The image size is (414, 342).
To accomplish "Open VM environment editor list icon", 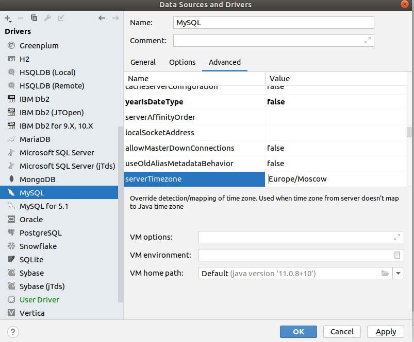I will click(397, 255).
